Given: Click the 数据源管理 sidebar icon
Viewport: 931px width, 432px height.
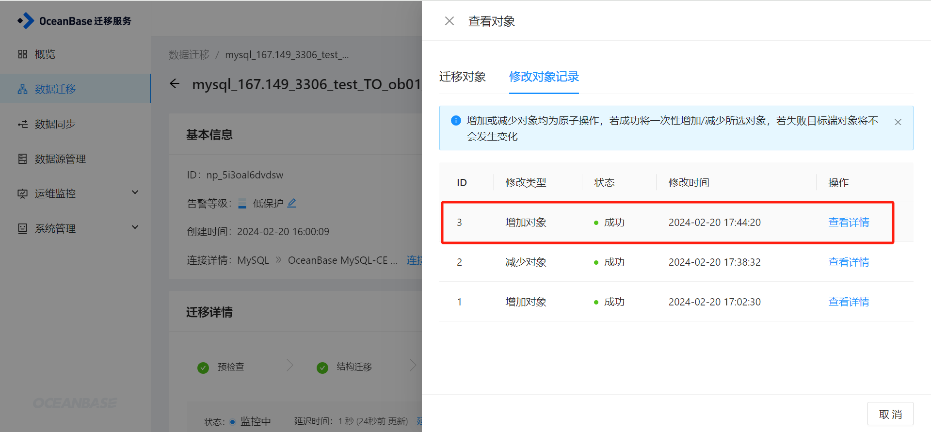Looking at the screenshot, I should click(22, 159).
